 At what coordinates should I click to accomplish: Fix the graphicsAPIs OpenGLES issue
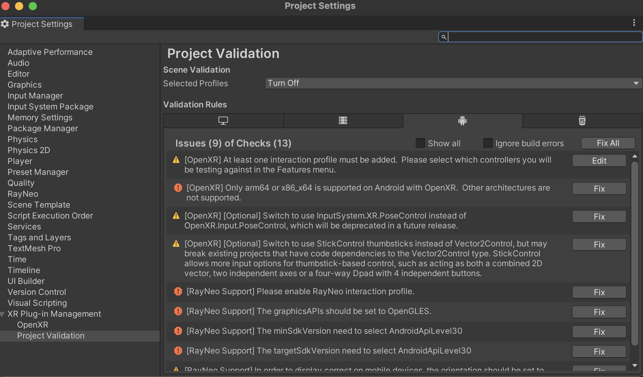pos(599,312)
